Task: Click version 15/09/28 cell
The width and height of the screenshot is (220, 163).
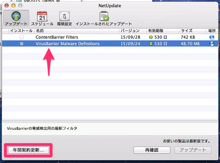Action: point(130,37)
